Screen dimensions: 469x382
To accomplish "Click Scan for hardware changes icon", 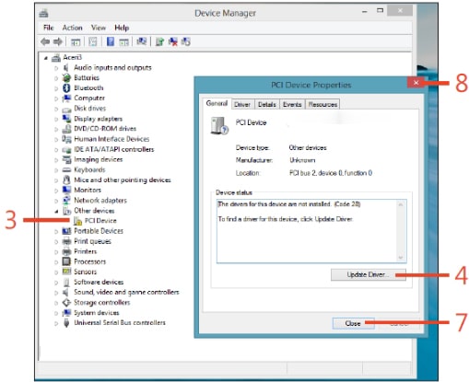I will click(x=141, y=41).
